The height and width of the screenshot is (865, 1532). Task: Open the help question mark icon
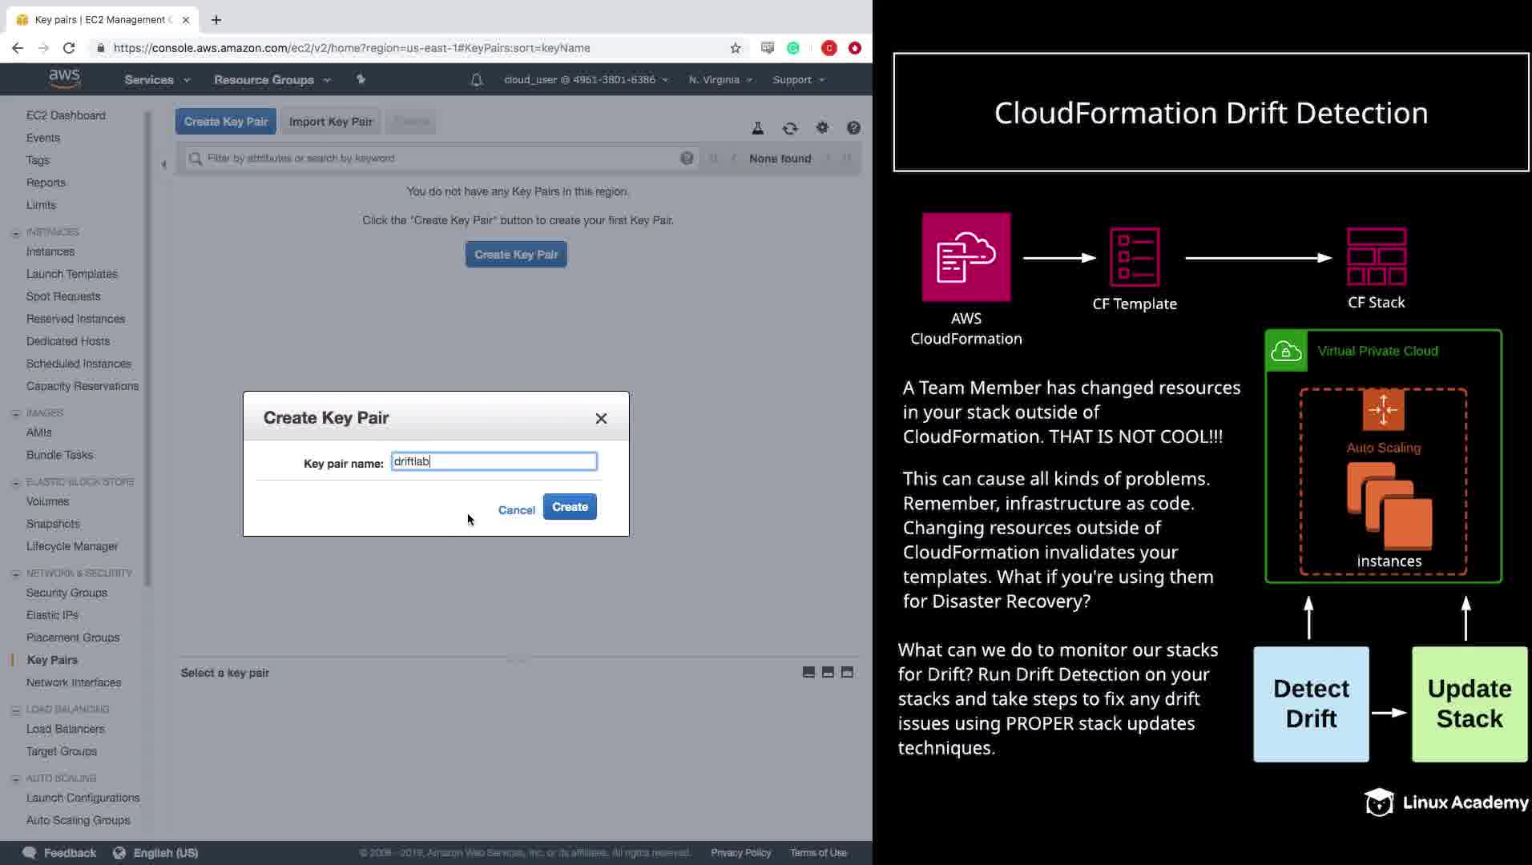[854, 128]
